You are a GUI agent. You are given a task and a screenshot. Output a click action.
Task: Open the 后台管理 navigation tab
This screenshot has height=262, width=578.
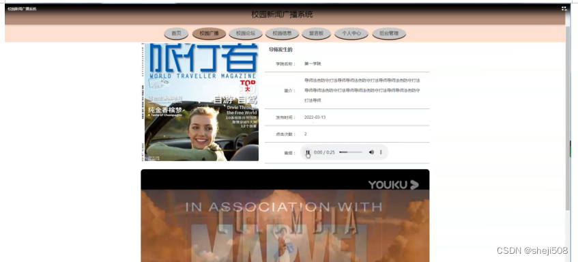[x=389, y=33]
